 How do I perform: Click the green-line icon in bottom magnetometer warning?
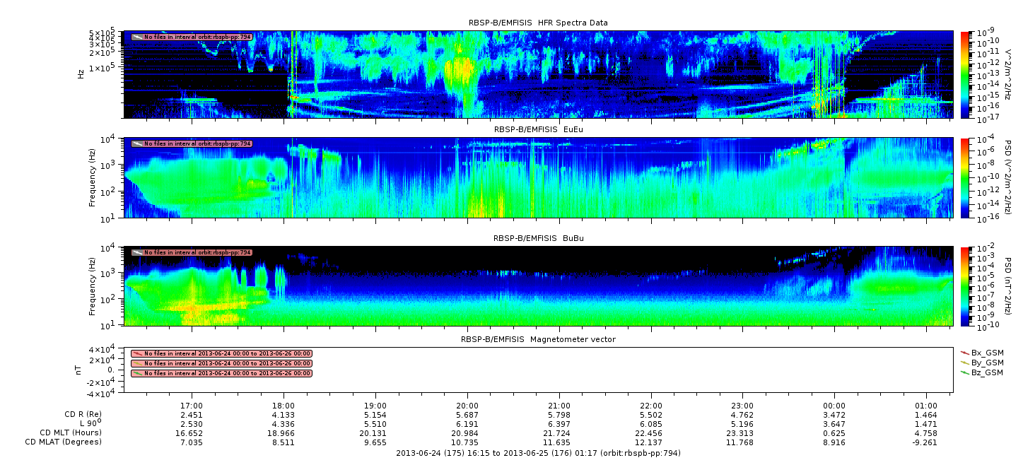pyautogui.click(x=137, y=373)
